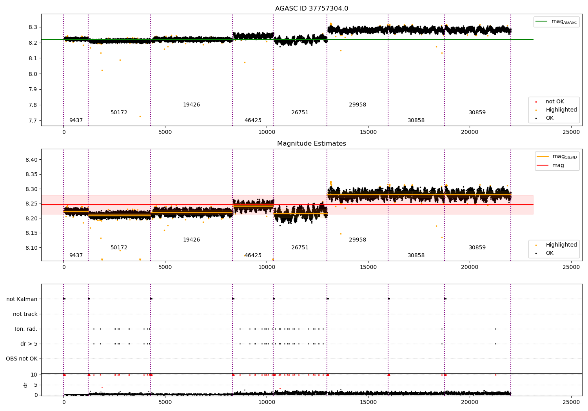Click the mag OBSID legend label

pos(565,157)
